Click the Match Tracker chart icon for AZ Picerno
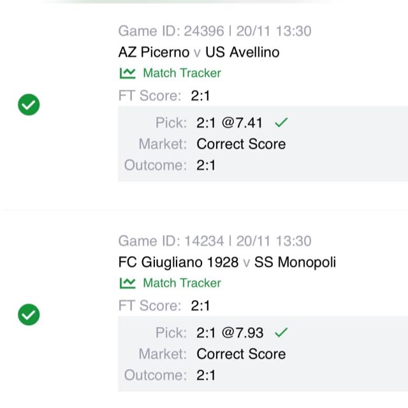Image resolution: width=408 pixels, height=408 pixels. [127, 73]
